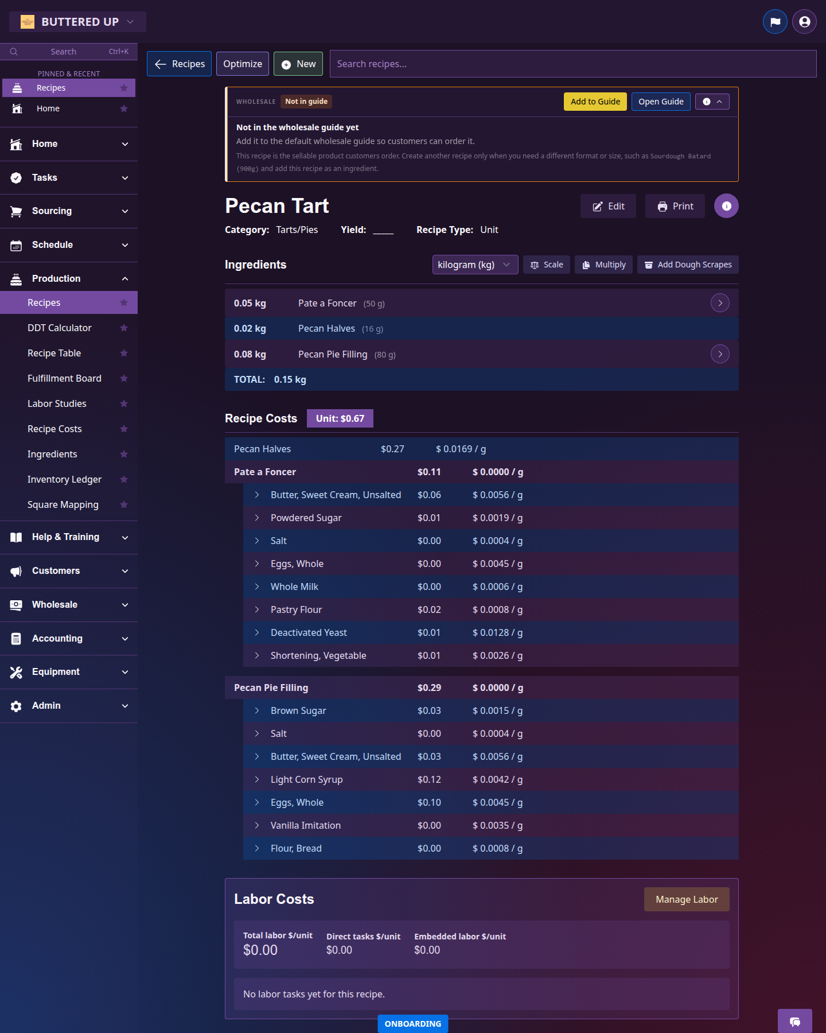Click the Production cake icon
This screenshot has width=826, height=1033.
pos(16,279)
